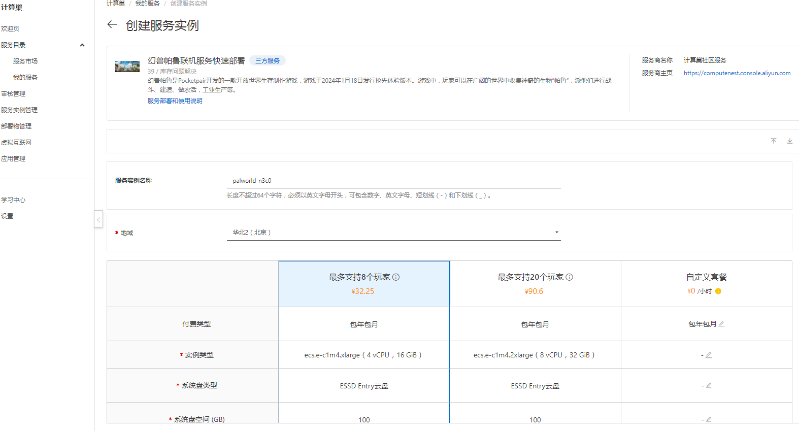Click 服务目录 label in the sidebar
Viewport: 799px width, 431px height.
tap(13, 45)
